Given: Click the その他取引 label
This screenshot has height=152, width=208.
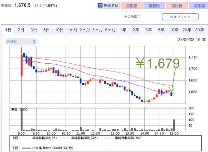Looking at the screenshot, I should 132,17.
